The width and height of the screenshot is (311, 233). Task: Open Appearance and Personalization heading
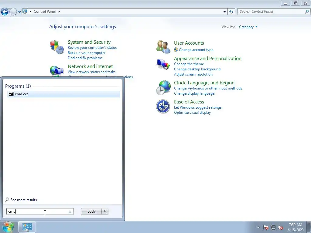(x=208, y=59)
